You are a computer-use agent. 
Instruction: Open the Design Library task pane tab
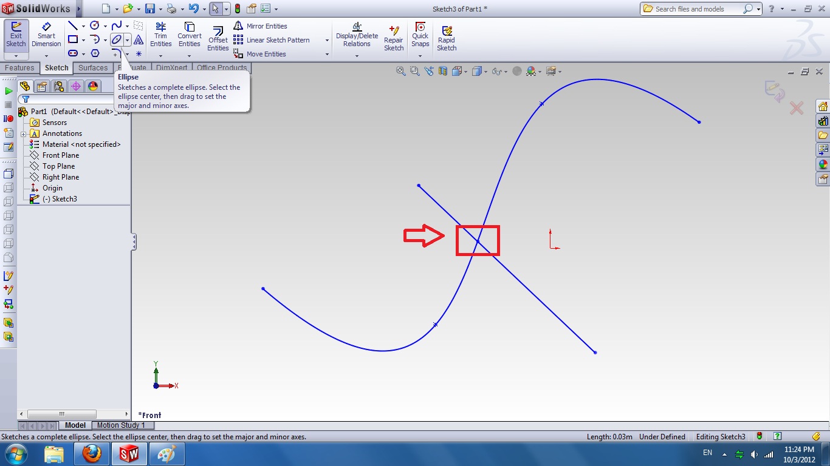[x=823, y=121]
